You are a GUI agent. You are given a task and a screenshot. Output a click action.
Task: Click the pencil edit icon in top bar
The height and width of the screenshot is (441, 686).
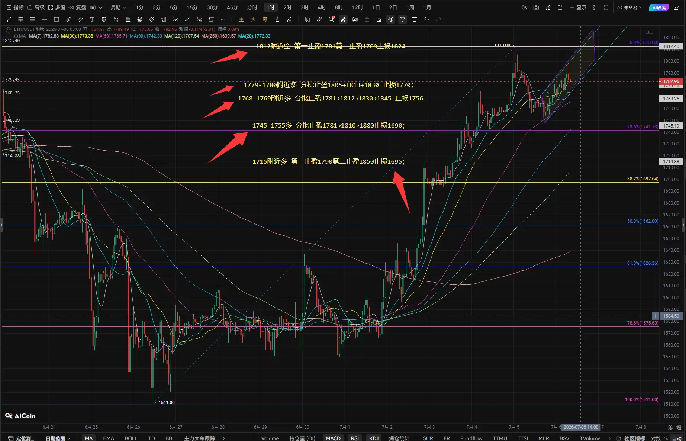(x=548, y=7)
